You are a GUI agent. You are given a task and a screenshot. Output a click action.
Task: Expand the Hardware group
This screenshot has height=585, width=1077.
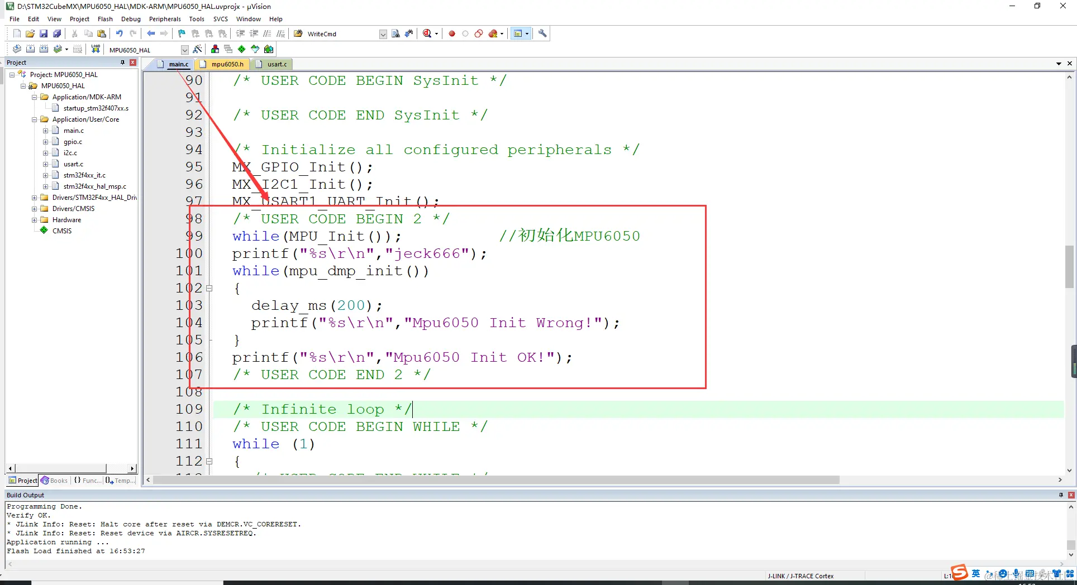pos(34,219)
